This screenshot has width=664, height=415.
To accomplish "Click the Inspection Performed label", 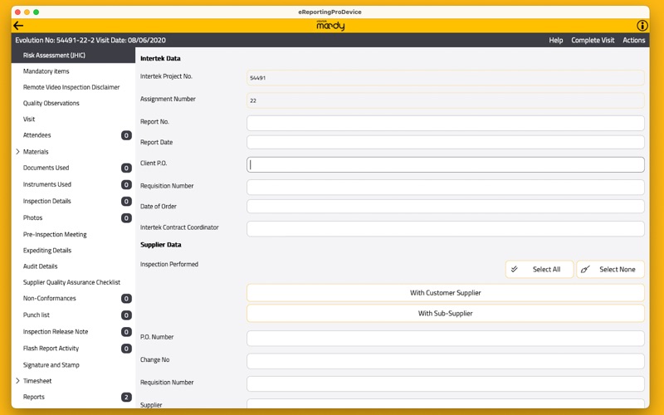I will pos(169,264).
